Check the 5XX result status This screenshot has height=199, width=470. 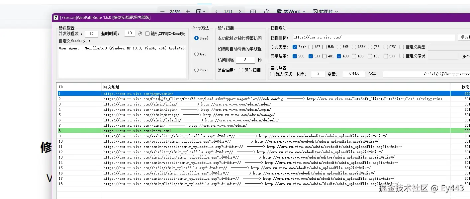click(386, 56)
